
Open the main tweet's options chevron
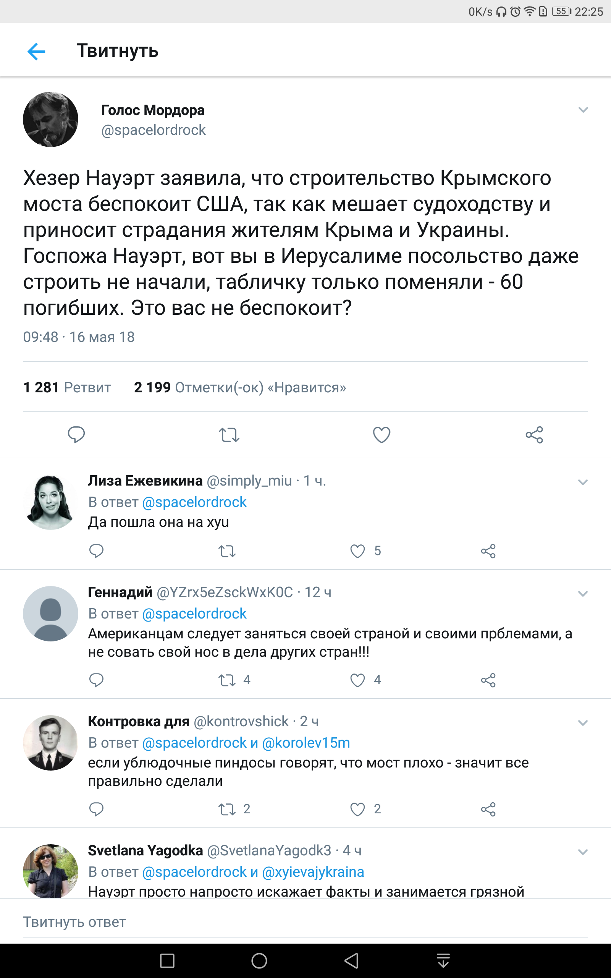(583, 110)
